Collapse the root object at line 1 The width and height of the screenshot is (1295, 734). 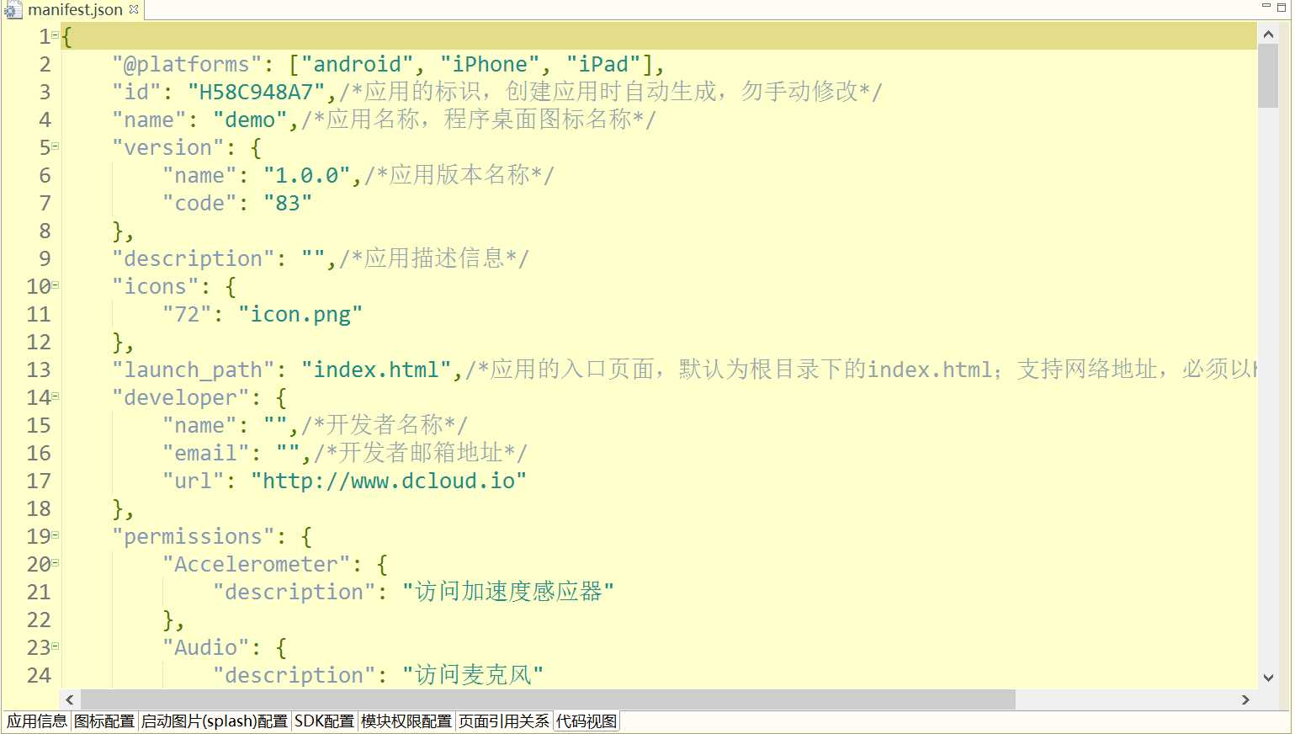(x=56, y=35)
